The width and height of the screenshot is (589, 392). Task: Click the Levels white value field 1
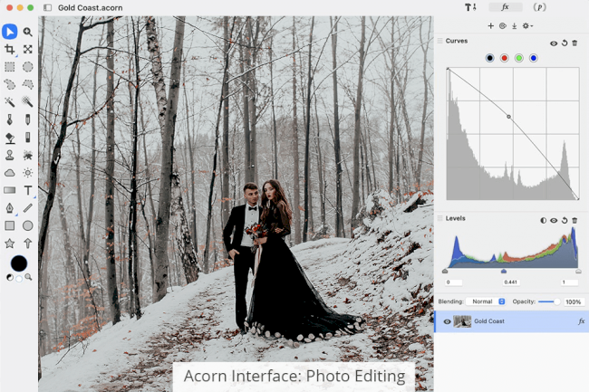pyautogui.click(x=569, y=282)
